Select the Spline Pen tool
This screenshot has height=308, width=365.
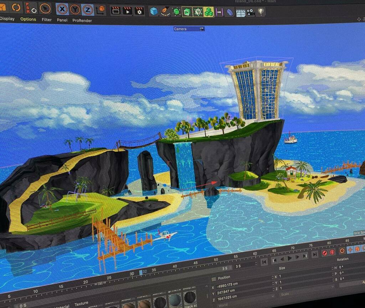[x=165, y=11]
